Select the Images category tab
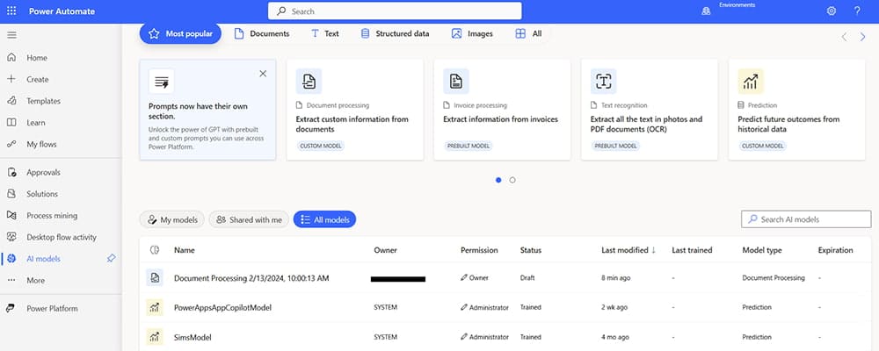This screenshot has height=351, width=879. (472, 33)
